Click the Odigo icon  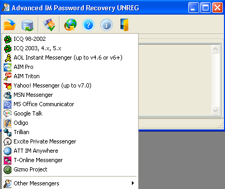pos(8,123)
